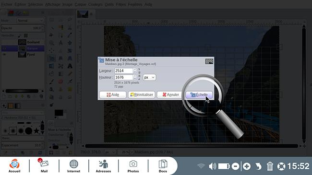Screen dimensions: 312x175
Task: Select the Eraser tool
Action: click(60, 82)
